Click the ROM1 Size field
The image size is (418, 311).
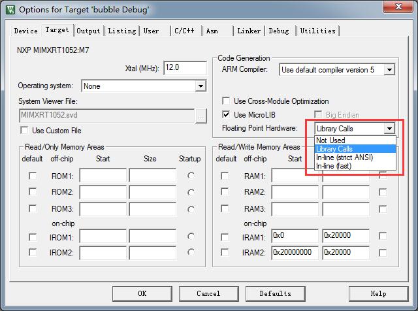[153, 175]
